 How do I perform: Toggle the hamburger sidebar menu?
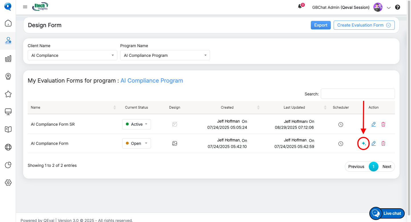pyautogui.click(x=25, y=7)
